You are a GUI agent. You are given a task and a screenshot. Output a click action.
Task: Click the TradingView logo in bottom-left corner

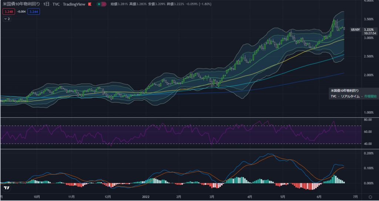[6, 188]
